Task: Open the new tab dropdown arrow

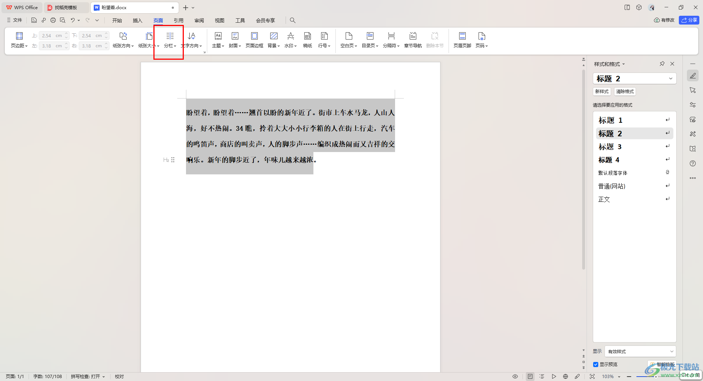Action: tap(193, 8)
